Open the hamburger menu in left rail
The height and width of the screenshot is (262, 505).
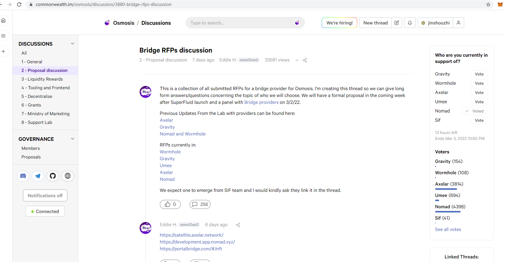[x=4, y=36]
